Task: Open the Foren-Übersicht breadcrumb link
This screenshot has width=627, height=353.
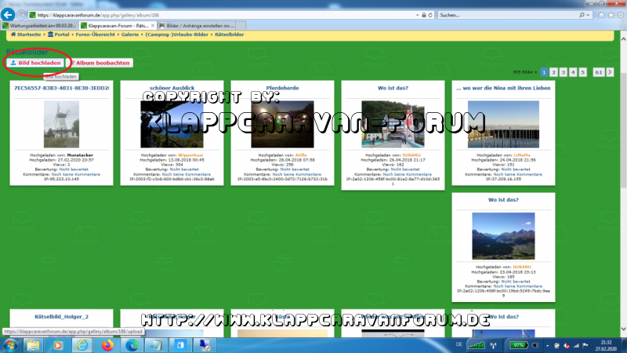Action: pyautogui.click(x=97, y=35)
